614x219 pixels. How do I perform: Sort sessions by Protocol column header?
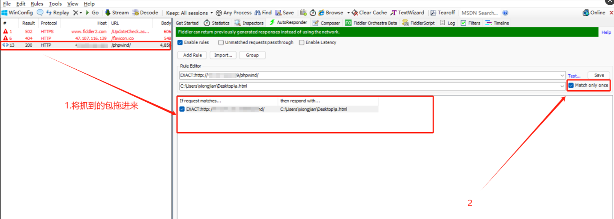point(50,23)
